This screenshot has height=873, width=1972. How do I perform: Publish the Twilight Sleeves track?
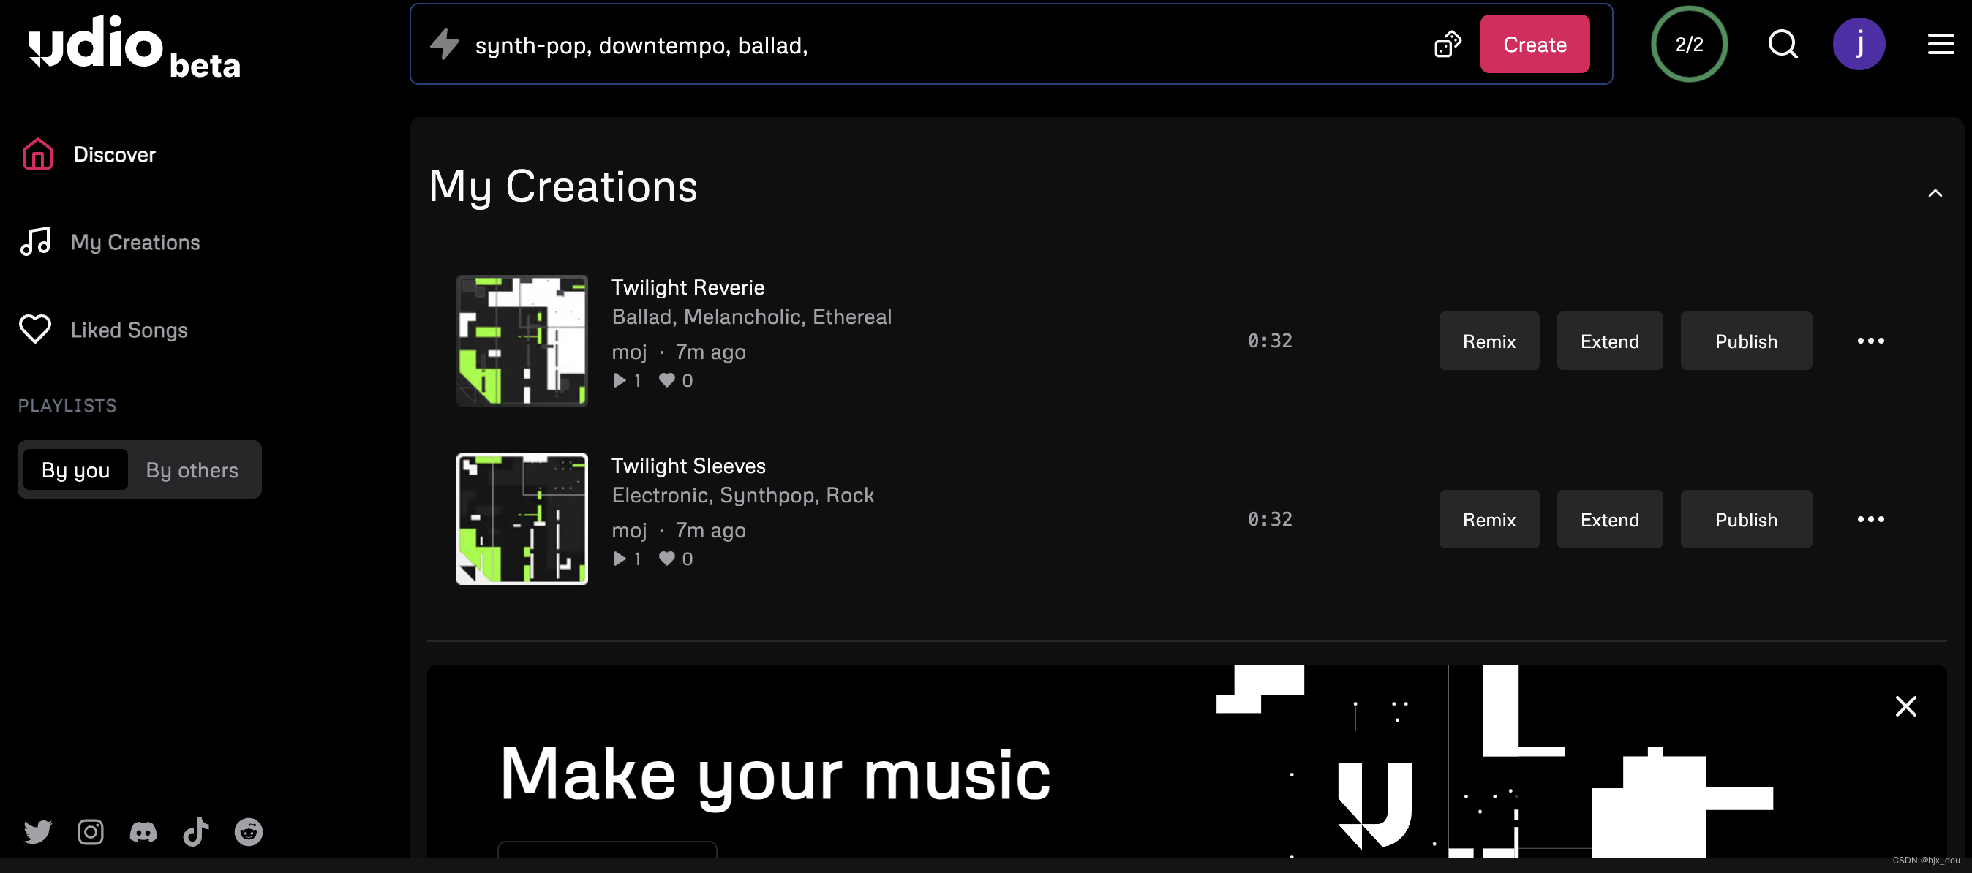coord(1745,520)
